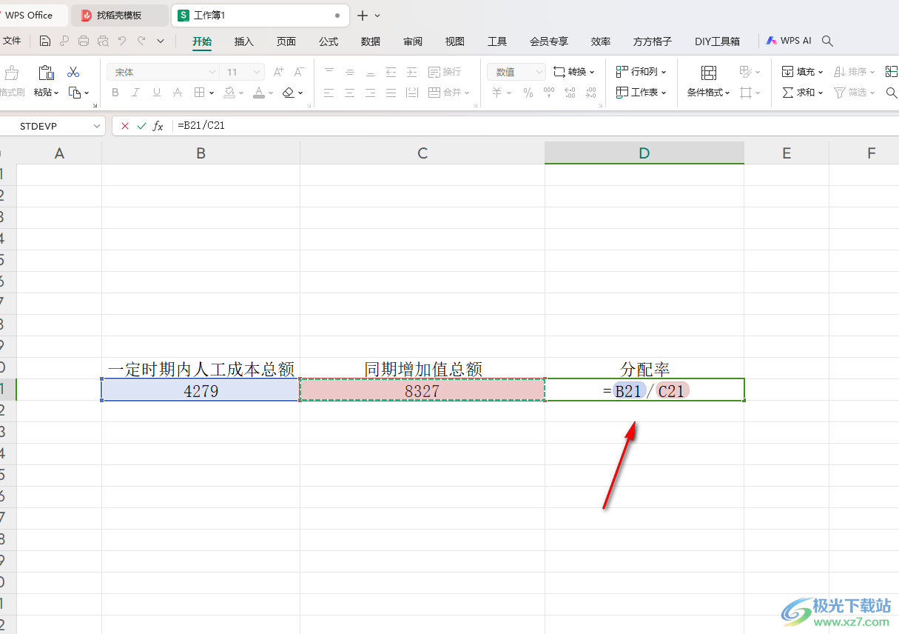Click the Redo arrow
Image resolution: width=899 pixels, height=634 pixels.
141,41
